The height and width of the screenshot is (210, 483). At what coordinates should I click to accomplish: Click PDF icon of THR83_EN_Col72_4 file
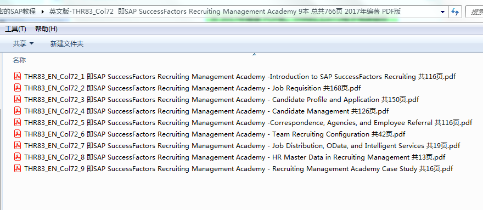[x=18, y=111]
